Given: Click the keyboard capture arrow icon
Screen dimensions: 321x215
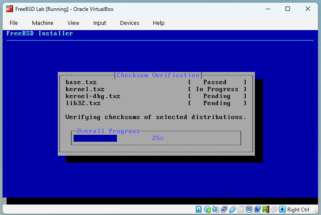Looking at the screenshot, I should click(282, 209).
